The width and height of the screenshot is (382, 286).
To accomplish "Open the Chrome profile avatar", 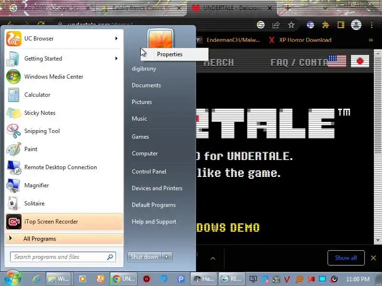I will pyautogui.click(x=356, y=25).
